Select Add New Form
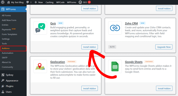178x96 pixels. coord(9,20)
